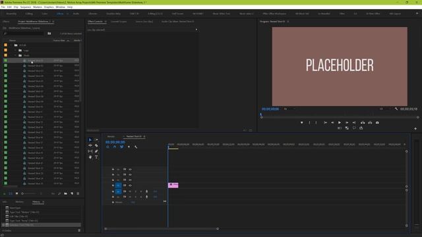Select the Razor tool
Viewport: 422px width, 237px height.
96,145
